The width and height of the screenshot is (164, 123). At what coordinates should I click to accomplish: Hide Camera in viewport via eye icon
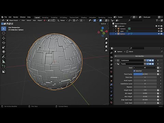tap(159, 29)
